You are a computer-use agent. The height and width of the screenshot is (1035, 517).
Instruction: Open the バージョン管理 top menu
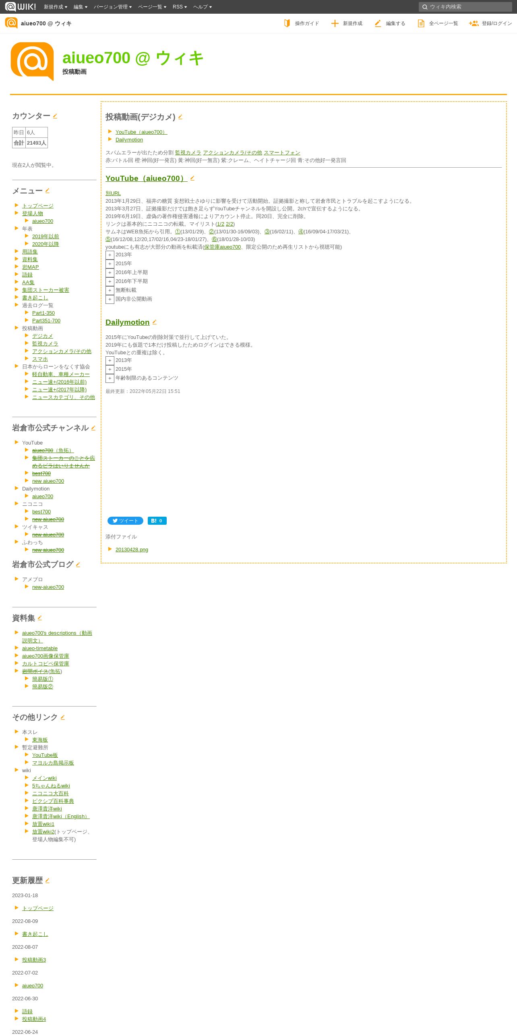tap(113, 7)
